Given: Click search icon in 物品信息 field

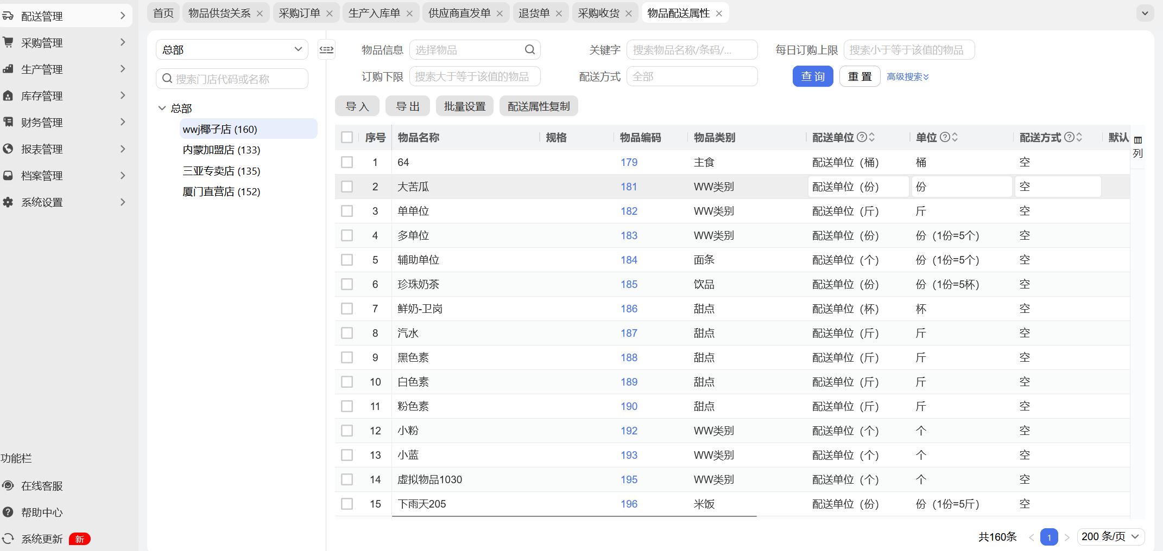Looking at the screenshot, I should tap(530, 50).
